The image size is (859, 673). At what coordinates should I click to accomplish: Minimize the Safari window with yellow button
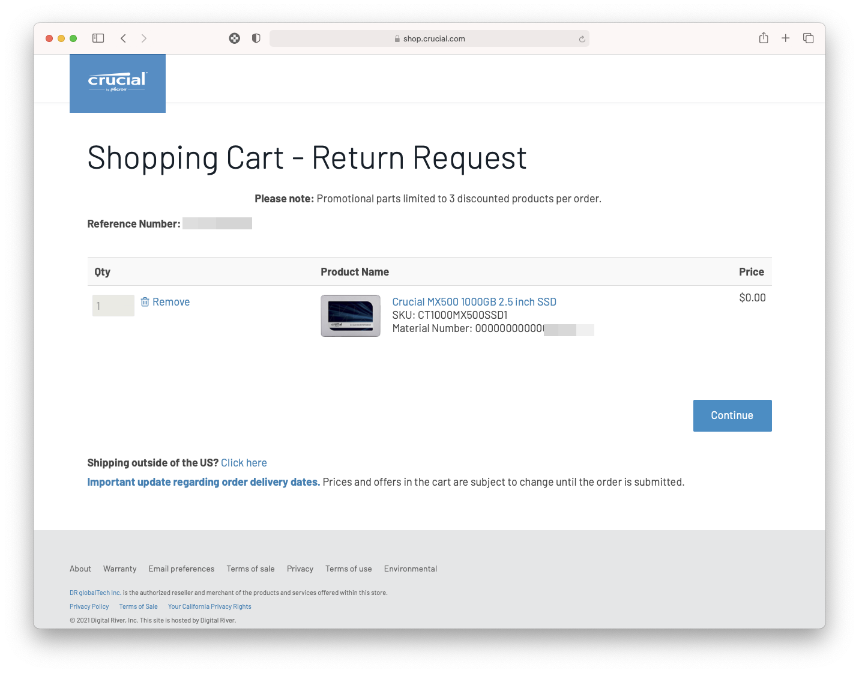(x=61, y=38)
